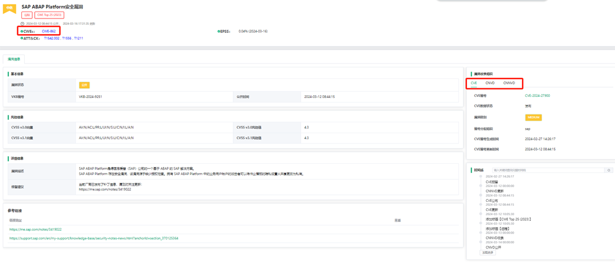615x263 pixels.
Task: Switch to the CNVD tab
Action: [490, 83]
